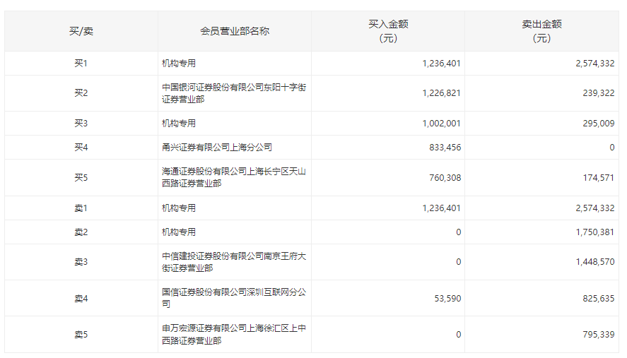Click the 买入金额(元) column header
This screenshot has width=627, height=358.
388,31
